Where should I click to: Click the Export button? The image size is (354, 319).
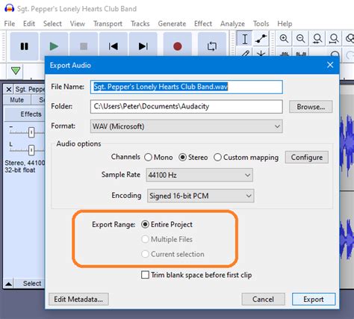click(x=314, y=299)
